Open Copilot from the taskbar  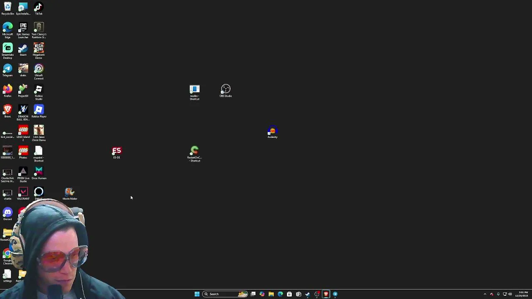click(262, 294)
